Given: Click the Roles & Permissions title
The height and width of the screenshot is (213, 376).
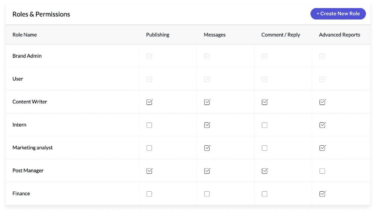Looking at the screenshot, I should pos(41,14).
